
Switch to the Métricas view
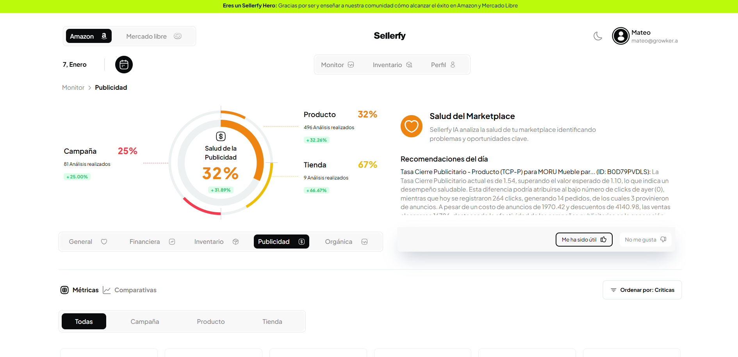(x=80, y=290)
